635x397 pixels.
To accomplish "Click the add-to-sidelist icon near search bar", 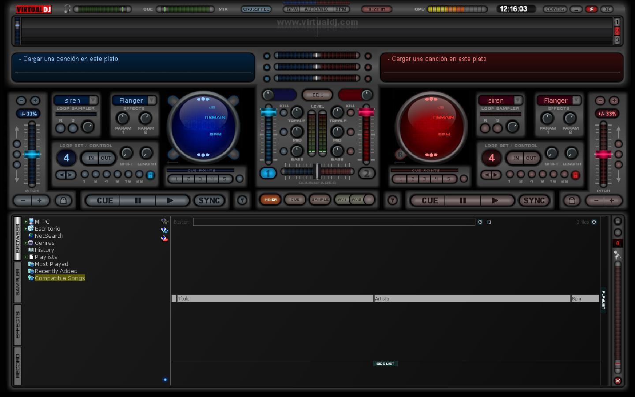I will click(x=488, y=222).
